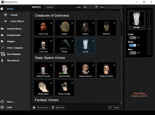Viewport: 155px width, 115px height.
Task: Click the Plugins plug icon
Action: point(2,41)
